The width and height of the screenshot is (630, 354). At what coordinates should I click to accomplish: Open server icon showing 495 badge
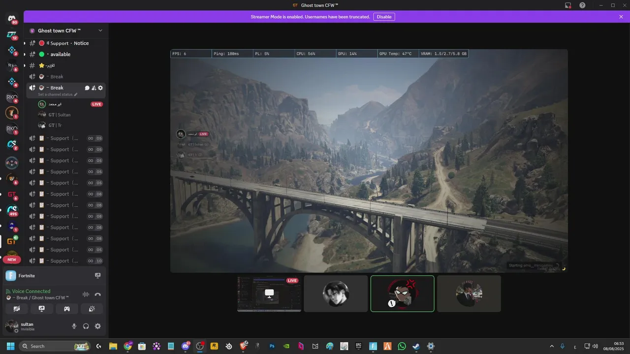click(x=12, y=210)
